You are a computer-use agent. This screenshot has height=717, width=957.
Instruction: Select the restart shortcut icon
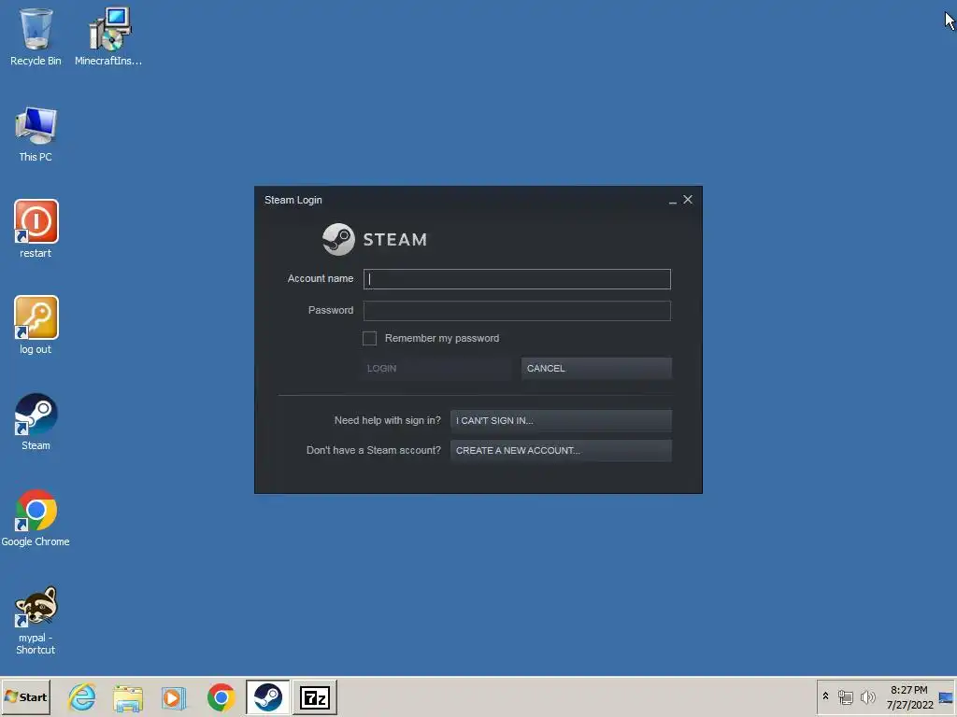pos(36,229)
